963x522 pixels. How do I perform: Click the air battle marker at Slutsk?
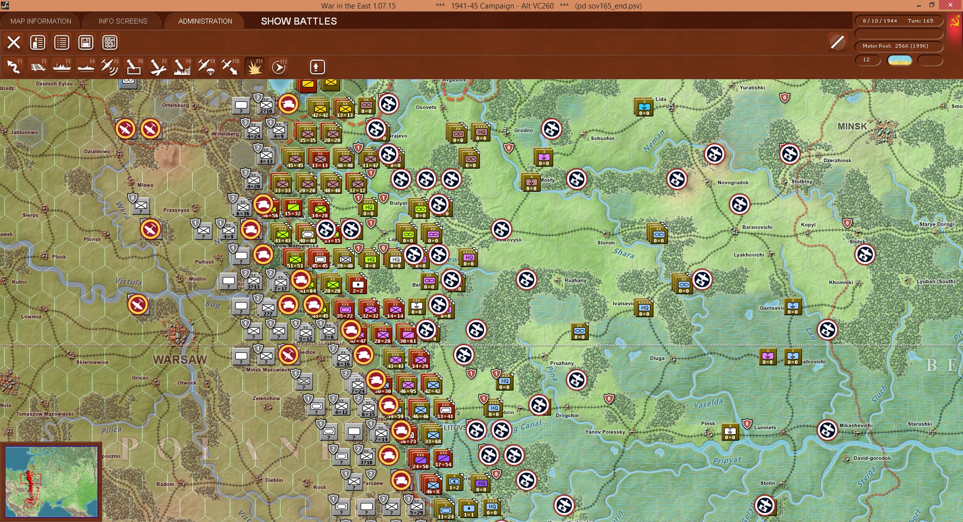pyautogui.click(x=865, y=254)
